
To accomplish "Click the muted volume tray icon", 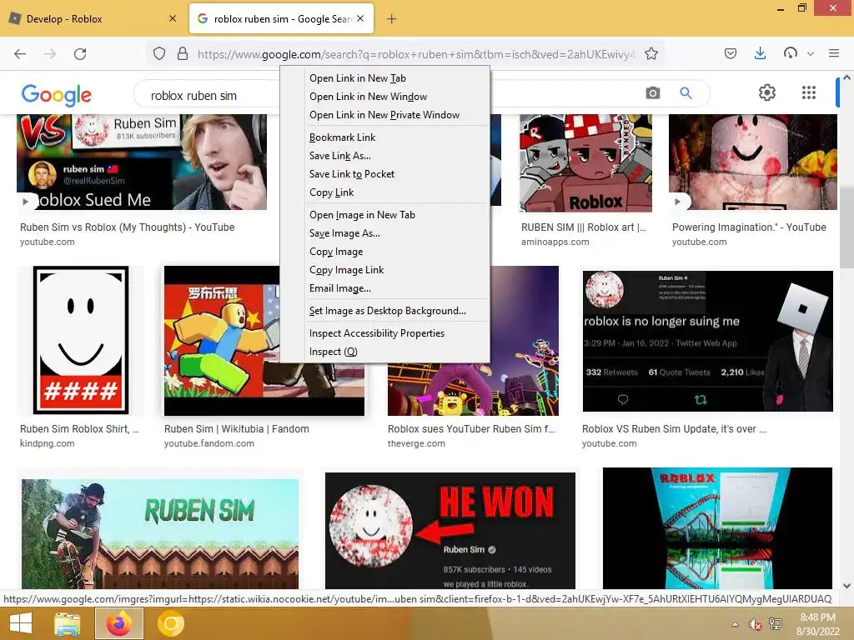I will click(x=755, y=624).
